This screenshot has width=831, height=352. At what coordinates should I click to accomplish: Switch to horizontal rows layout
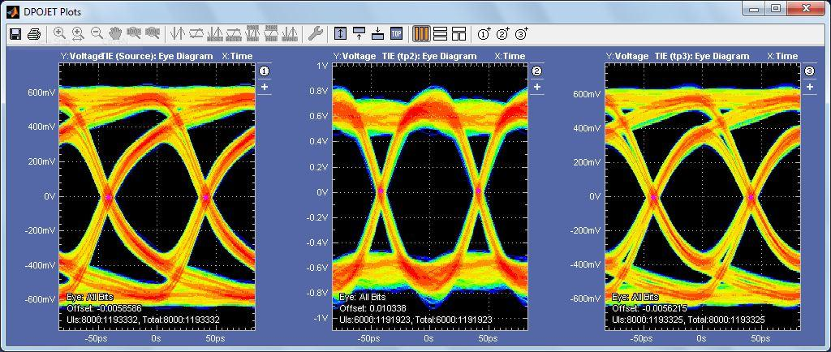tap(440, 33)
